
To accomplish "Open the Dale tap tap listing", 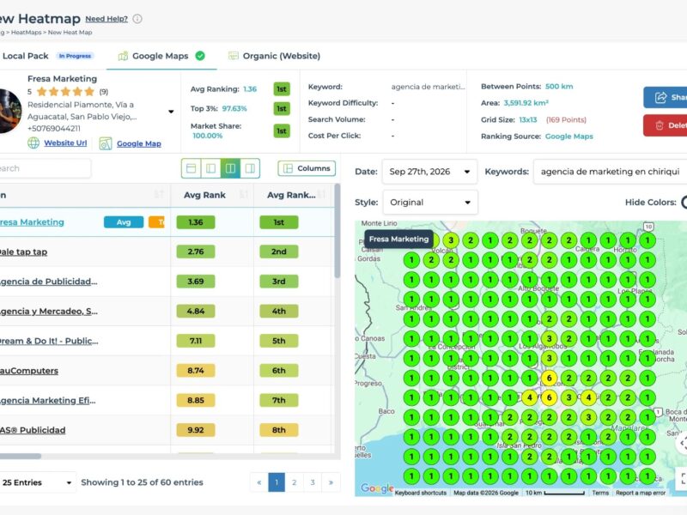I will (x=24, y=251).
